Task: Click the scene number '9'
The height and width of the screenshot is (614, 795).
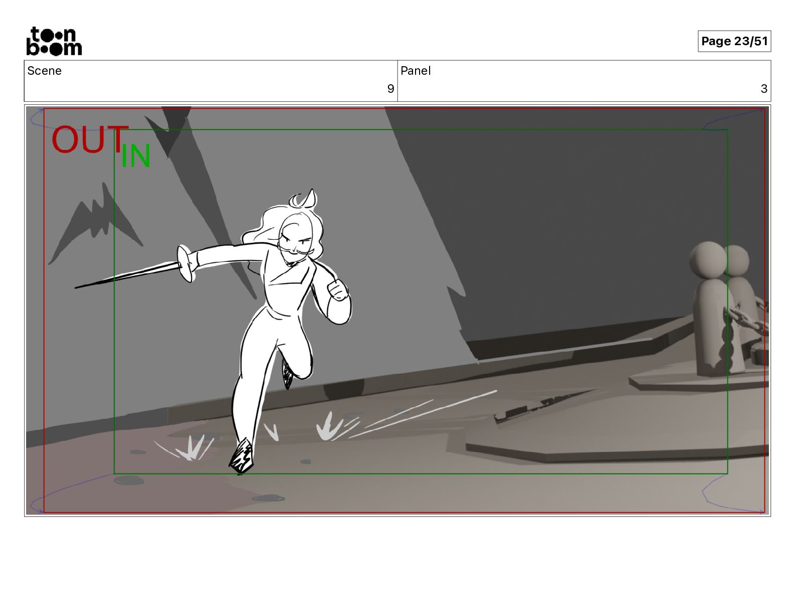Action: (x=390, y=89)
